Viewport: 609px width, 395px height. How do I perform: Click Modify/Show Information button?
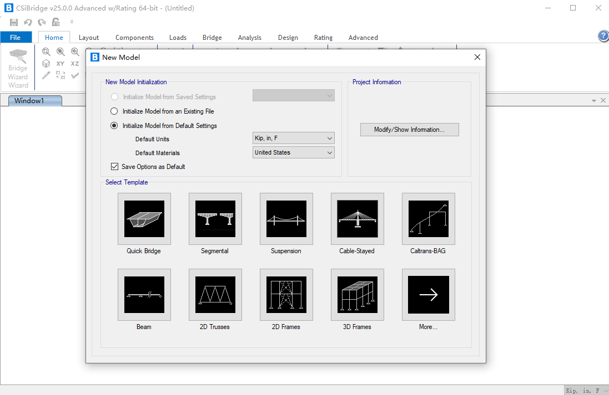click(x=409, y=130)
